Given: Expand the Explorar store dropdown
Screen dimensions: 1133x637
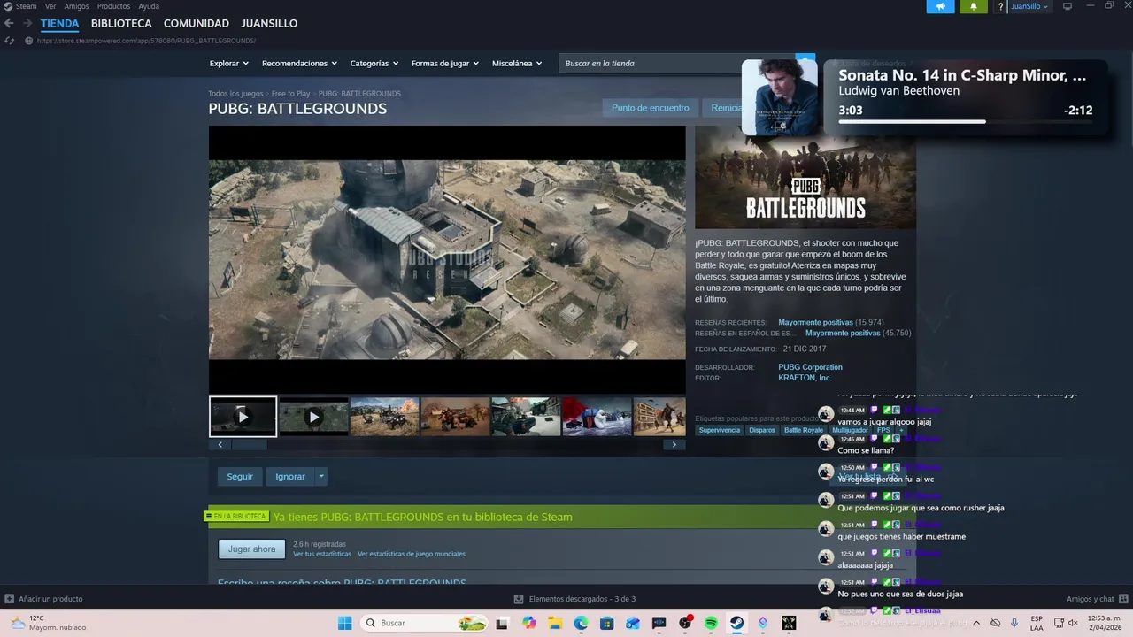Looking at the screenshot, I should [228, 64].
